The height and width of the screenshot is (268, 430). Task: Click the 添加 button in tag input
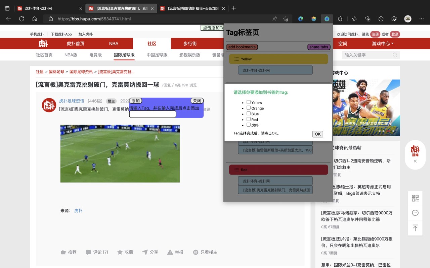(135, 101)
